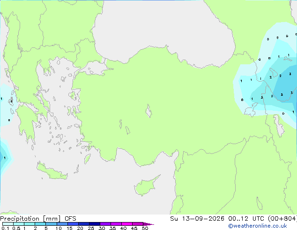The image size is (297, 230).
Task: Click the 'Su 13-09-2026' date text
Action: tap(197, 219)
